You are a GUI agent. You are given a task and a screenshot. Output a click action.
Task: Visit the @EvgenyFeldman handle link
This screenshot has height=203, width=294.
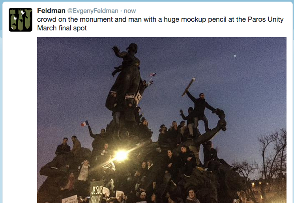point(93,11)
